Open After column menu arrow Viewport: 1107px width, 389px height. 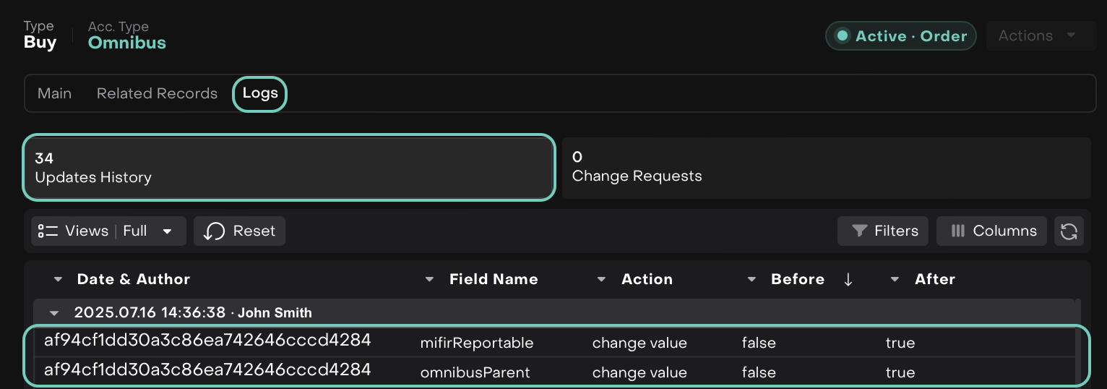point(895,280)
